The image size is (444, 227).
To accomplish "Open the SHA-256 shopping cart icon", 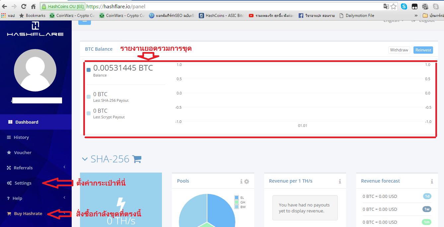I will point(137,159).
